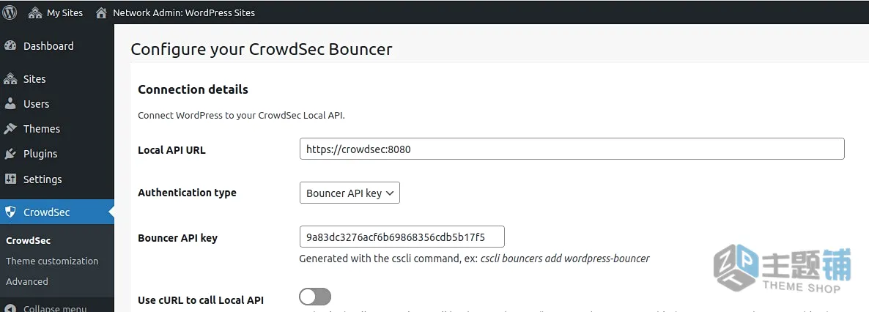Click the Authentication type label
The width and height of the screenshot is (869, 312).
(x=187, y=193)
